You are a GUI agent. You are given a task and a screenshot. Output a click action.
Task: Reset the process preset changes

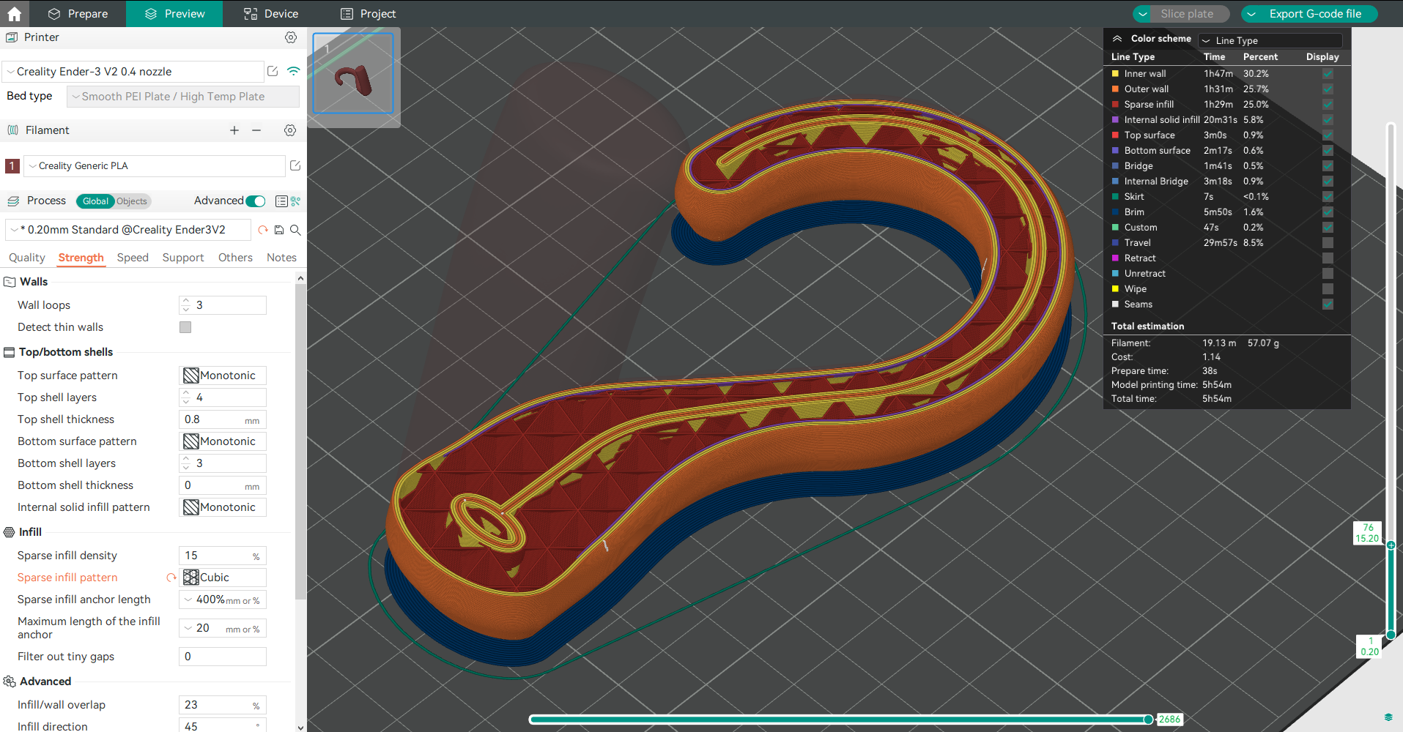(263, 230)
